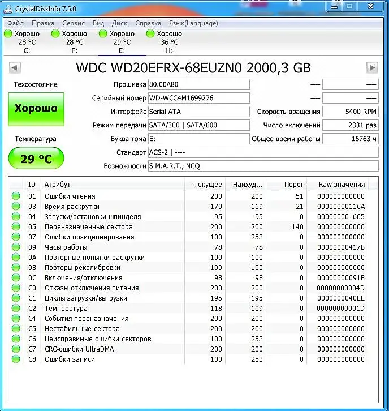Click raw value 00000000116A
389x411 pixels.
click(x=341, y=207)
